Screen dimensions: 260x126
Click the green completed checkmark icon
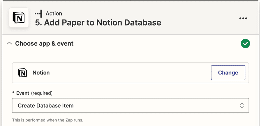245,43
